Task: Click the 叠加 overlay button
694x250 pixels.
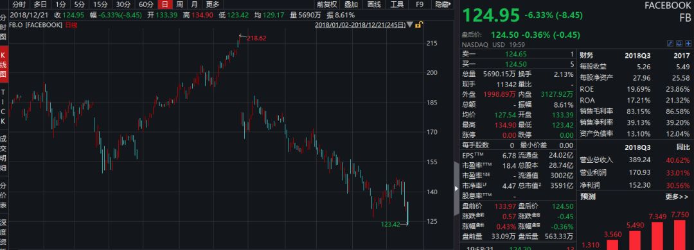Action: [351, 4]
